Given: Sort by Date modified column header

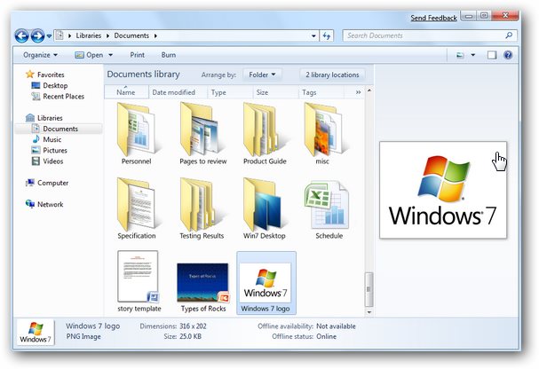Looking at the screenshot, I should [x=178, y=92].
